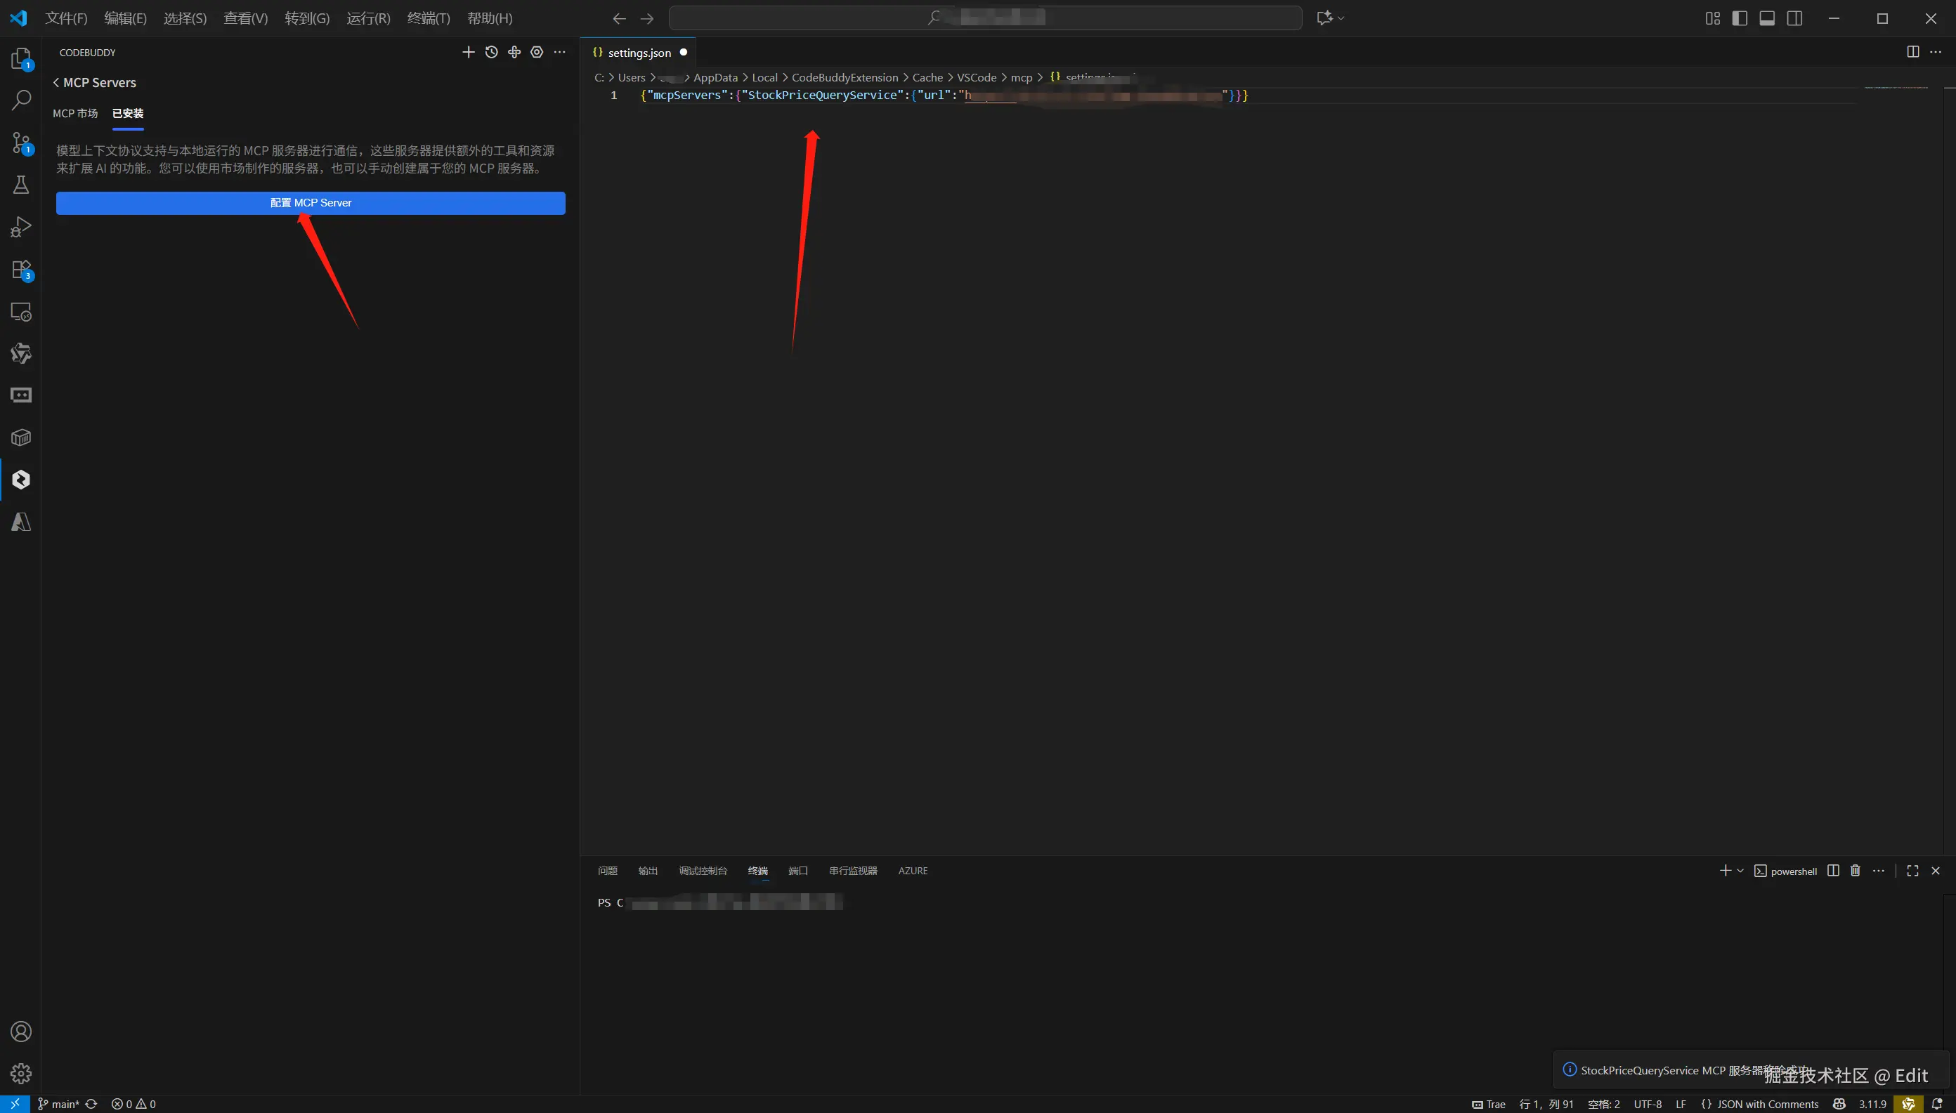Toggle bottom panel visibility
The height and width of the screenshot is (1113, 1956).
point(1767,18)
